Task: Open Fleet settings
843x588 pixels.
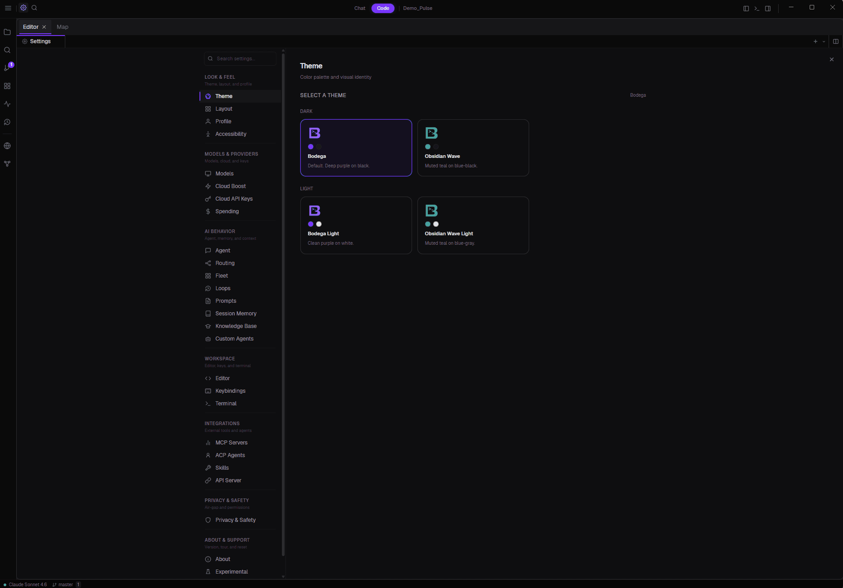Action: (240, 276)
